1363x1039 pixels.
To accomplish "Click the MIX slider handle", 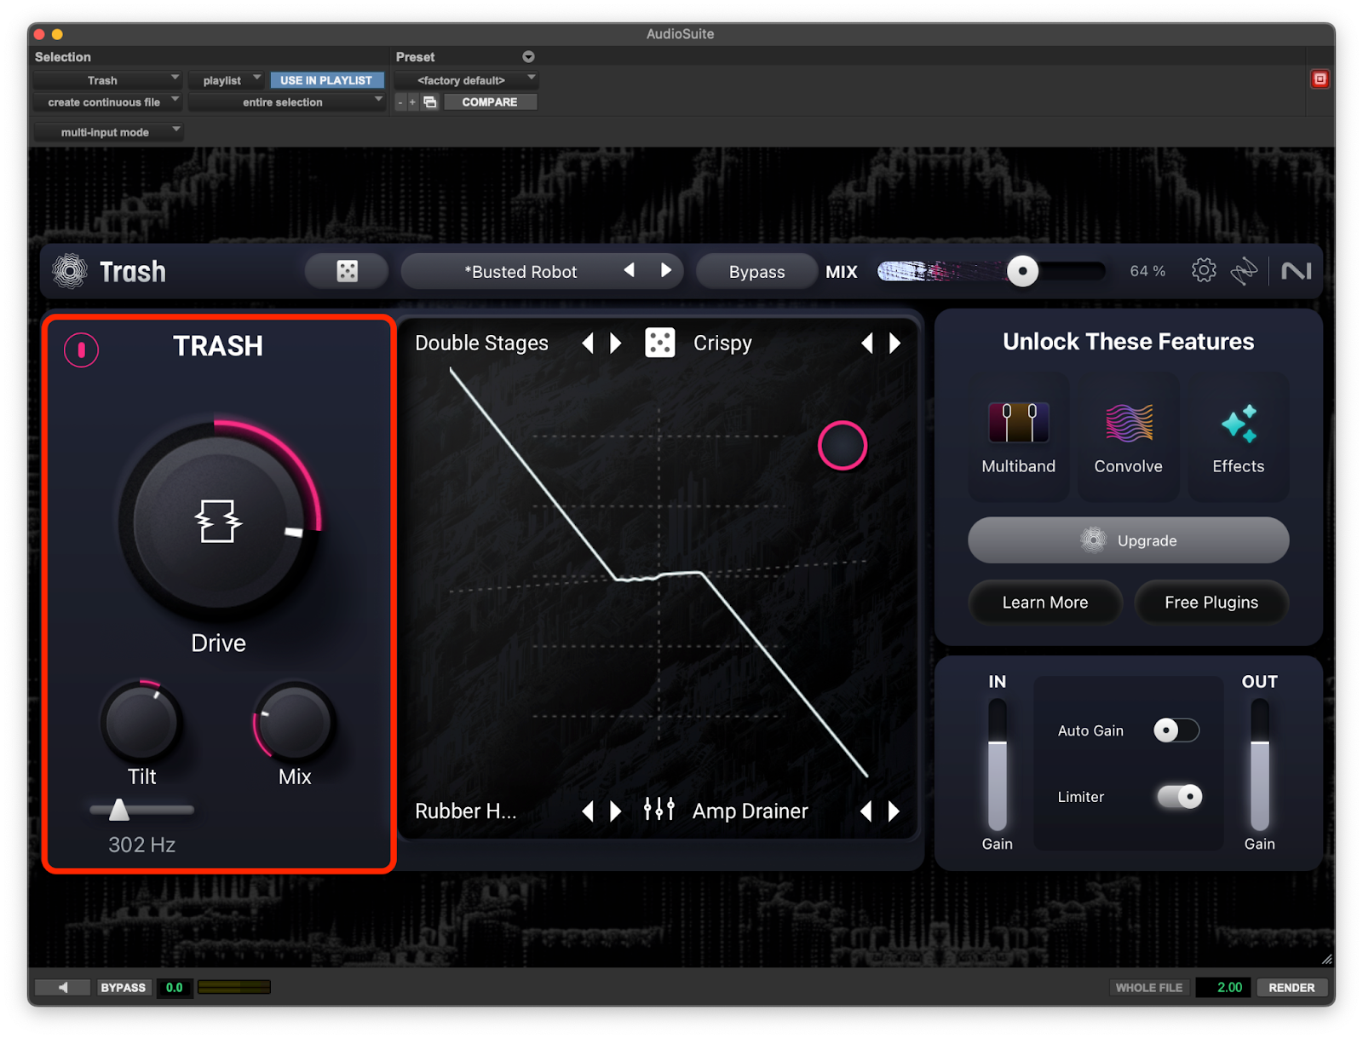I will click(x=1022, y=271).
